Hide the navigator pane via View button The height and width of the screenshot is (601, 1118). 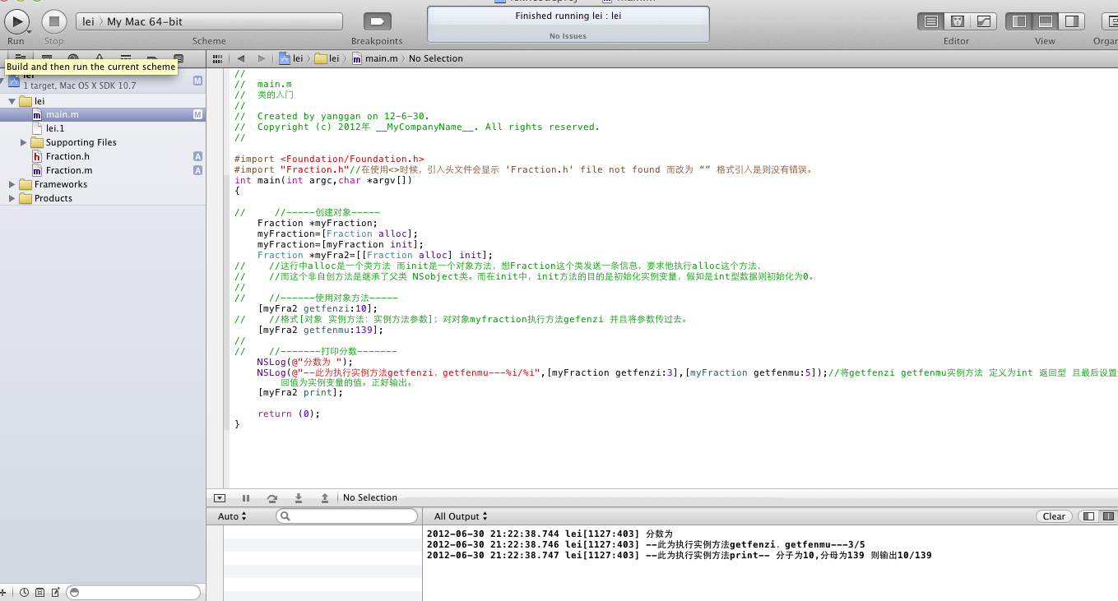[x=1019, y=21]
